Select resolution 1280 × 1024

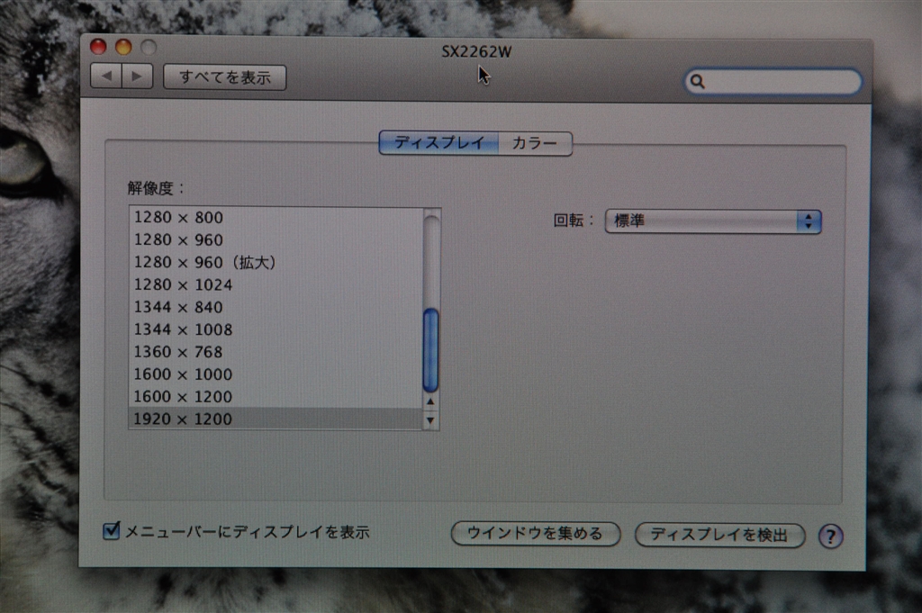[x=276, y=284]
